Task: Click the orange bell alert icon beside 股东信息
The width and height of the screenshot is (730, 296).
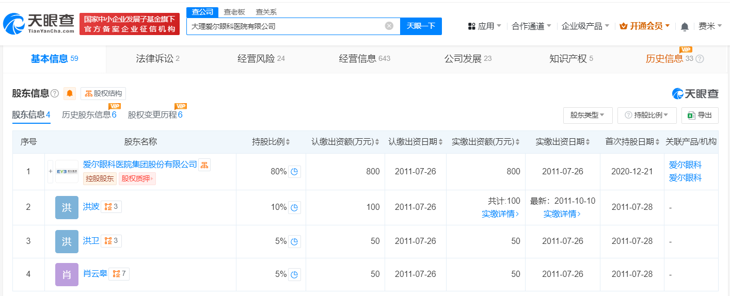Action: (x=70, y=93)
